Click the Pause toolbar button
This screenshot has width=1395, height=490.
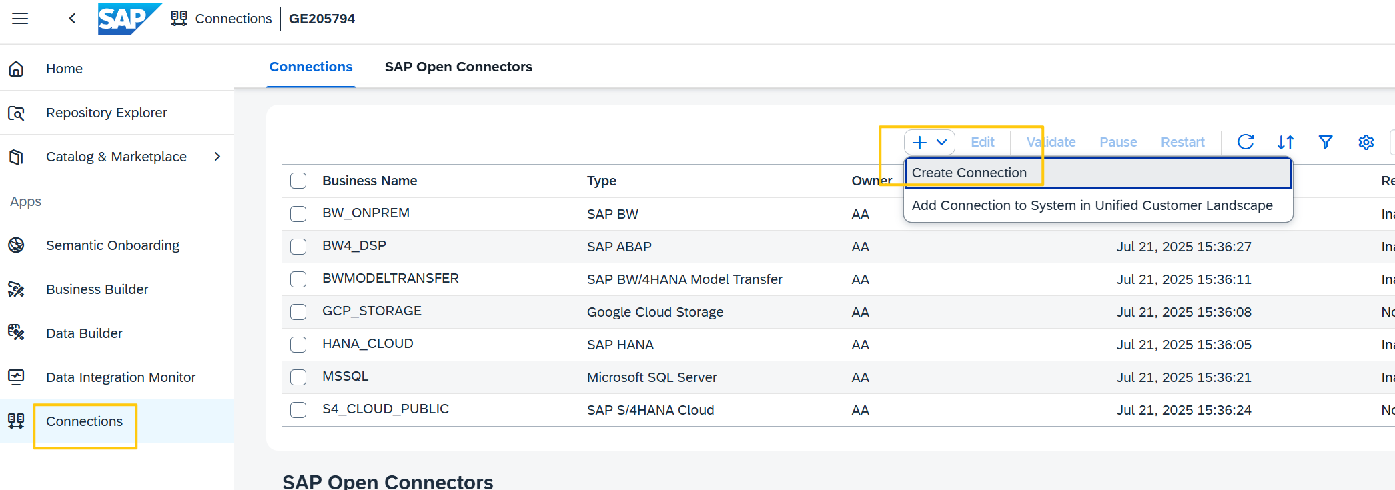coord(1118,142)
